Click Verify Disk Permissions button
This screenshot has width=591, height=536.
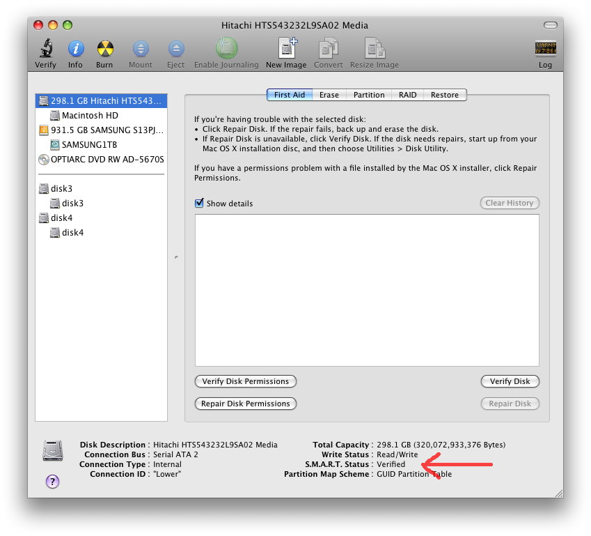(245, 381)
